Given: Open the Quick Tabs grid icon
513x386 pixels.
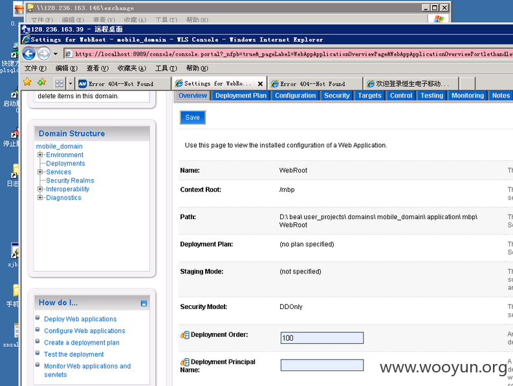Looking at the screenshot, I should 60,84.
